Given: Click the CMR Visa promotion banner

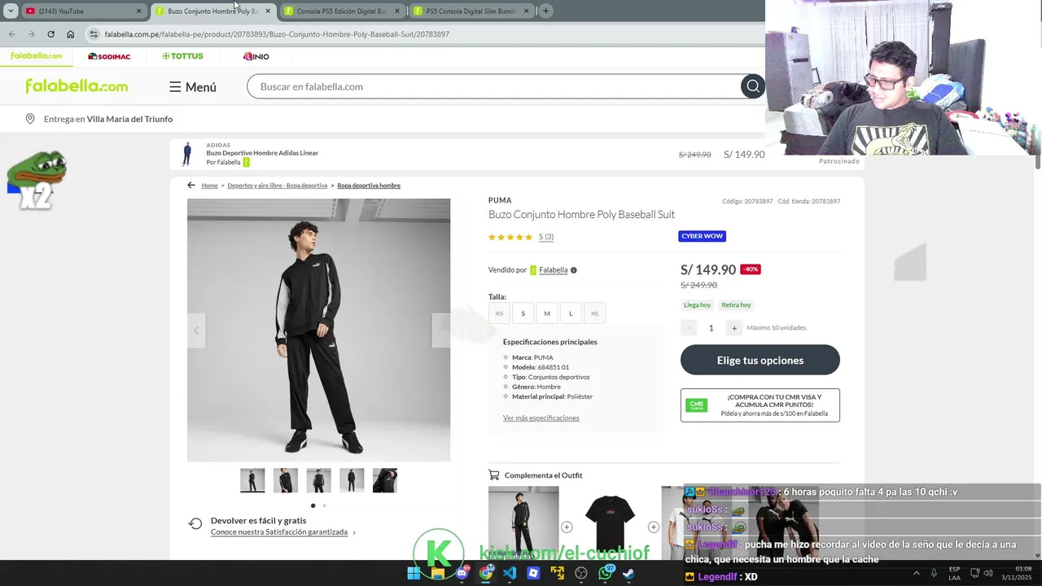Looking at the screenshot, I should (x=760, y=405).
